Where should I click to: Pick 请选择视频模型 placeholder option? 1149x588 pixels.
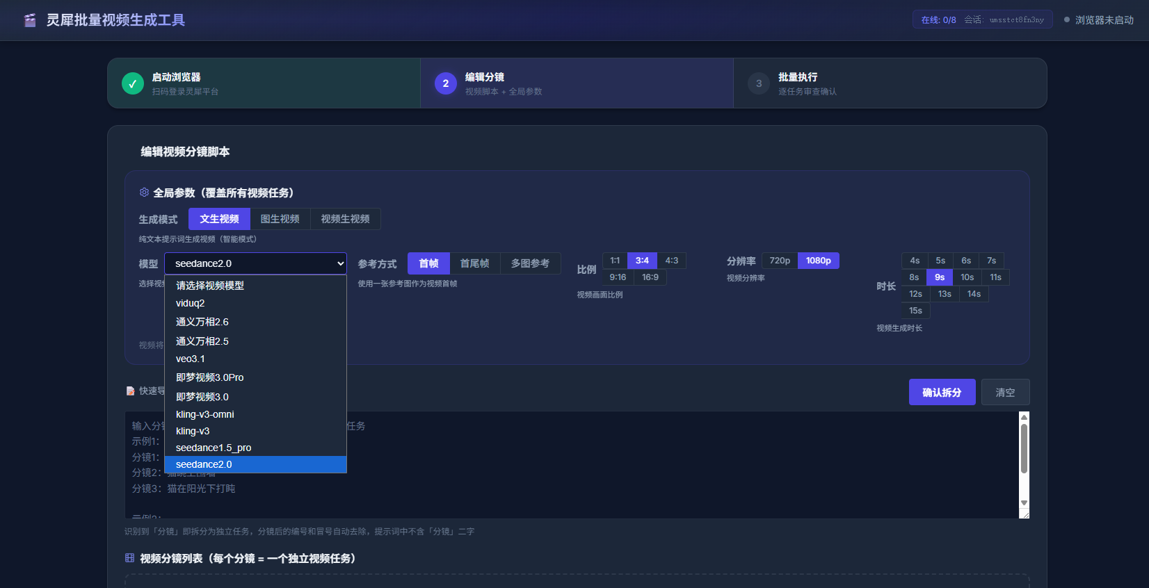[255, 286]
